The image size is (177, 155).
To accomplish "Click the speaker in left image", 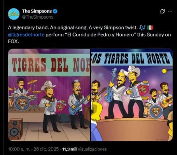I will tap(15, 129).
